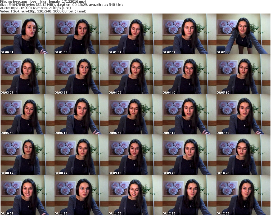The height and width of the screenshot is (215, 271).
Task: Open the frame marked 00:08:17
Action: (27, 155)
